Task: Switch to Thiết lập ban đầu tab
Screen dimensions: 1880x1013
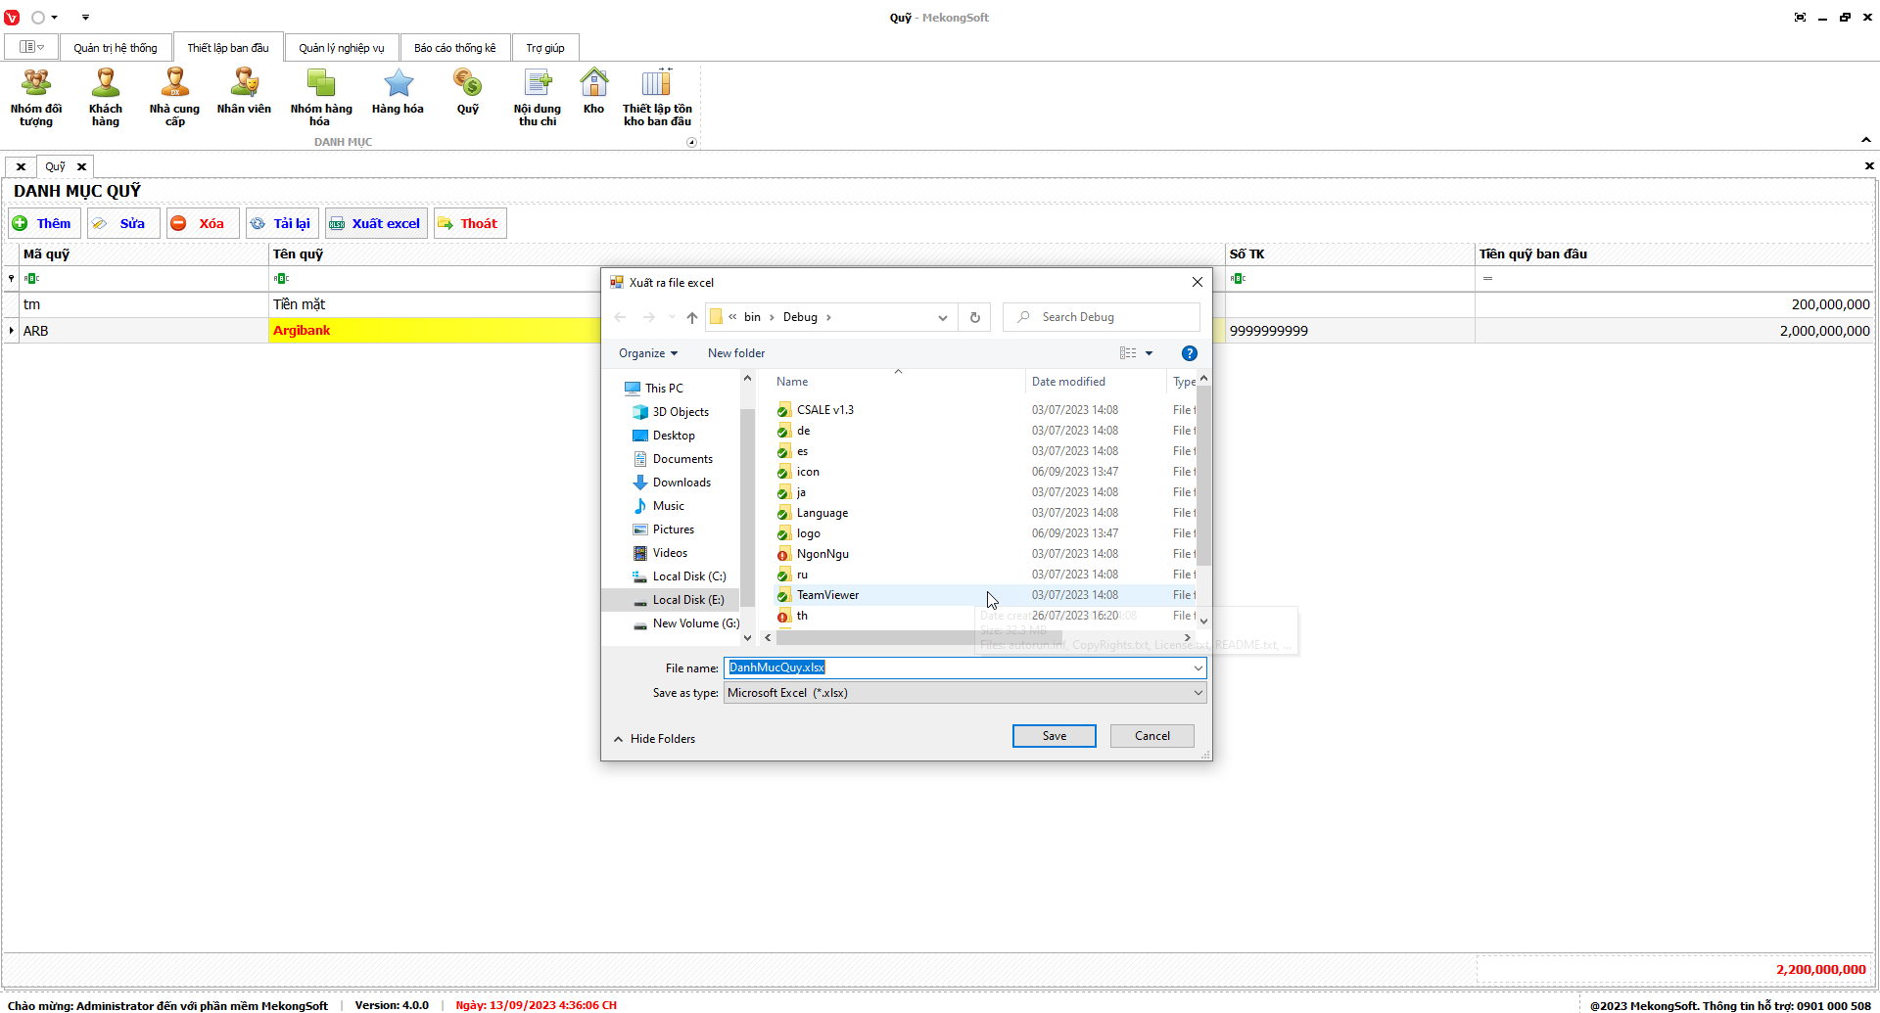Action: tap(228, 48)
